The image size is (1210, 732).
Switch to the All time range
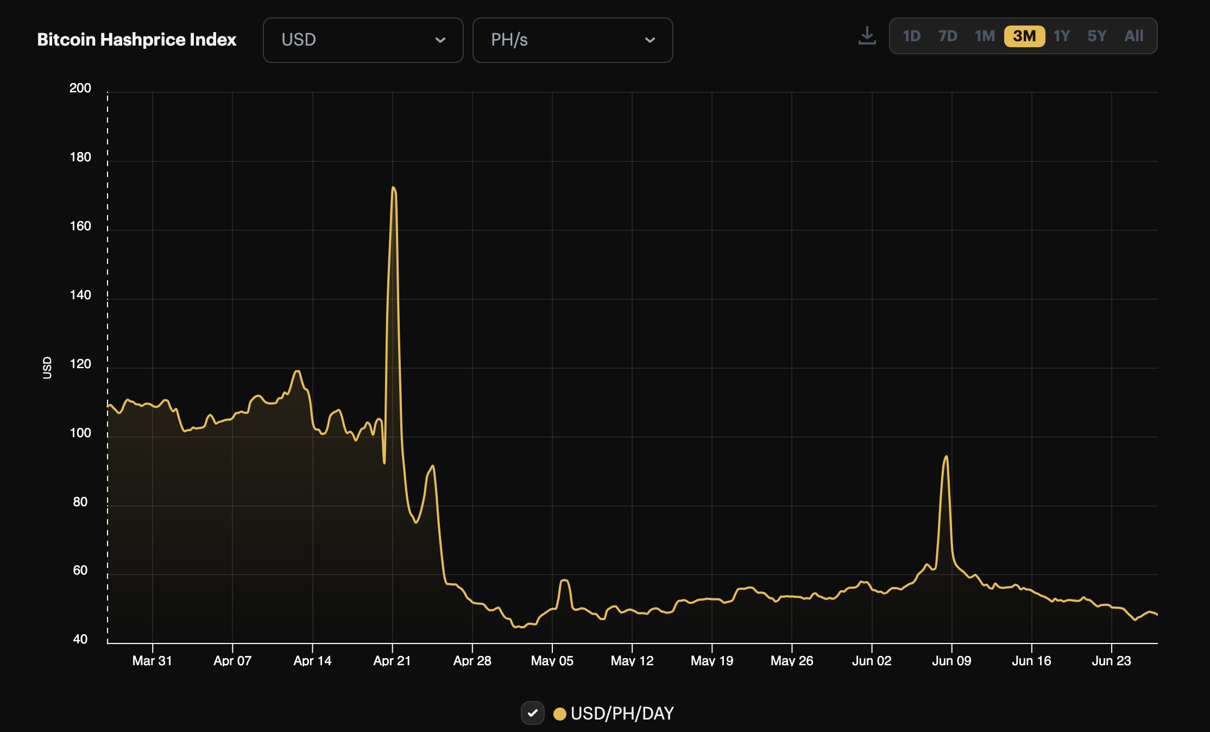tap(1133, 36)
